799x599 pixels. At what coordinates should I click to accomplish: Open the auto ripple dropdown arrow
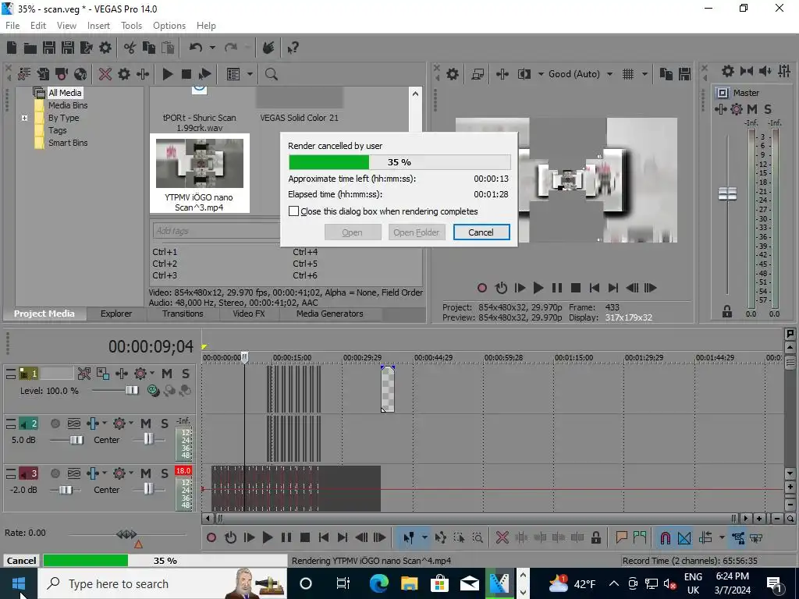click(x=722, y=537)
